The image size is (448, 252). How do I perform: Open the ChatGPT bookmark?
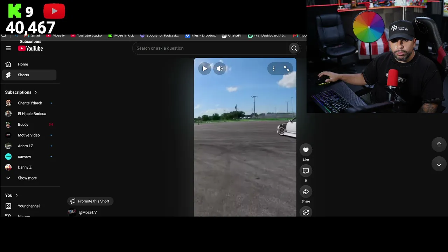[x=232, y=35]
